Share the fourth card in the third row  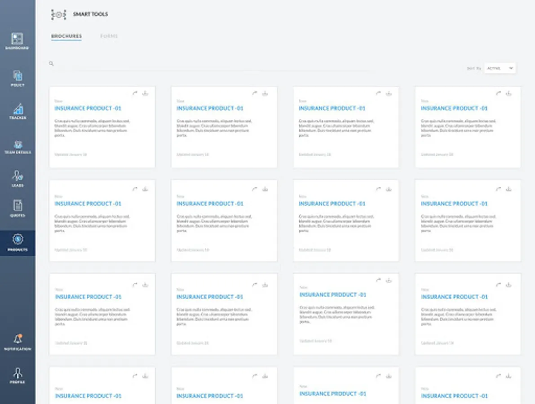pyautogui.click(x=499, y=285)
